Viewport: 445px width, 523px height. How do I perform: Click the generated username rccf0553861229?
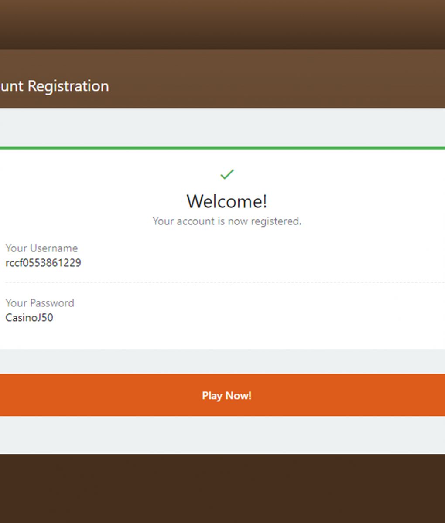click(43, 263)
